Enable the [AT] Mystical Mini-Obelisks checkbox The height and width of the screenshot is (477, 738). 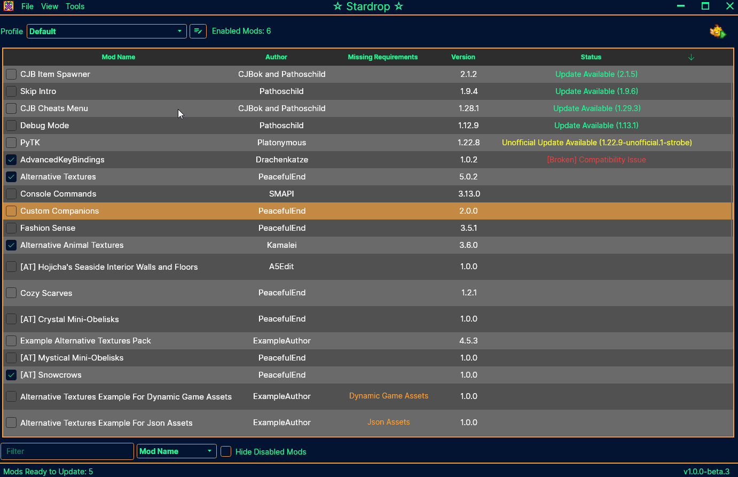11,358
